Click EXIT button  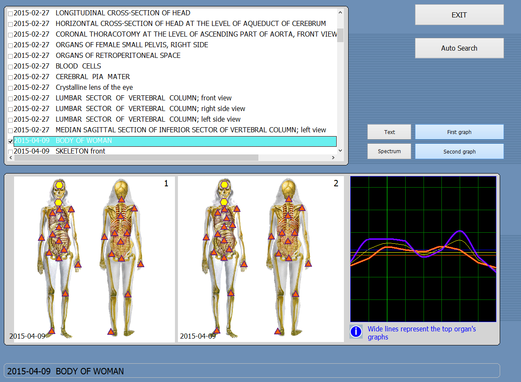click(x=459, y=15)
